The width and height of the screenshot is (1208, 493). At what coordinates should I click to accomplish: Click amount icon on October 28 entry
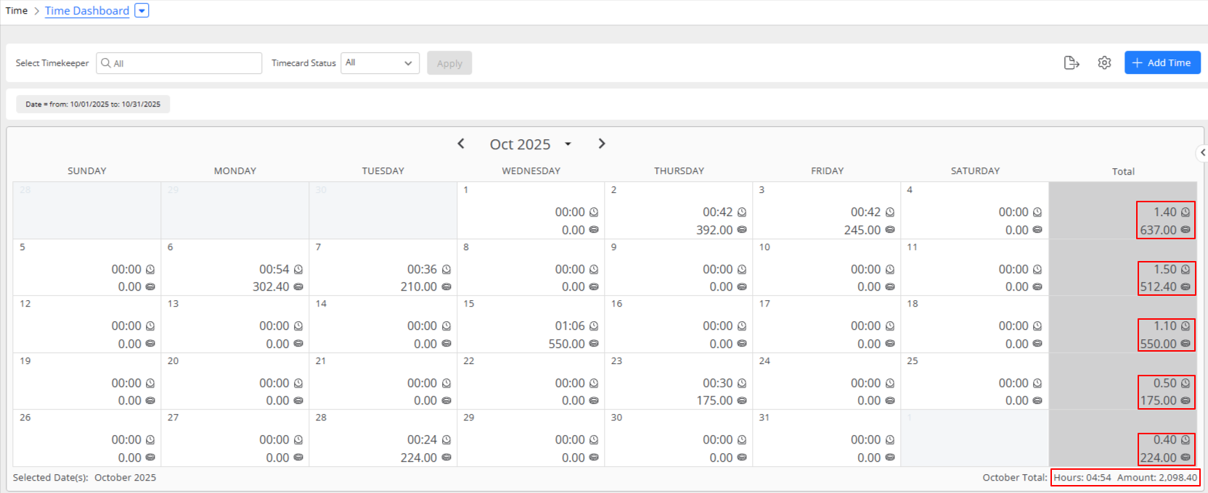[x=446, y=457]
